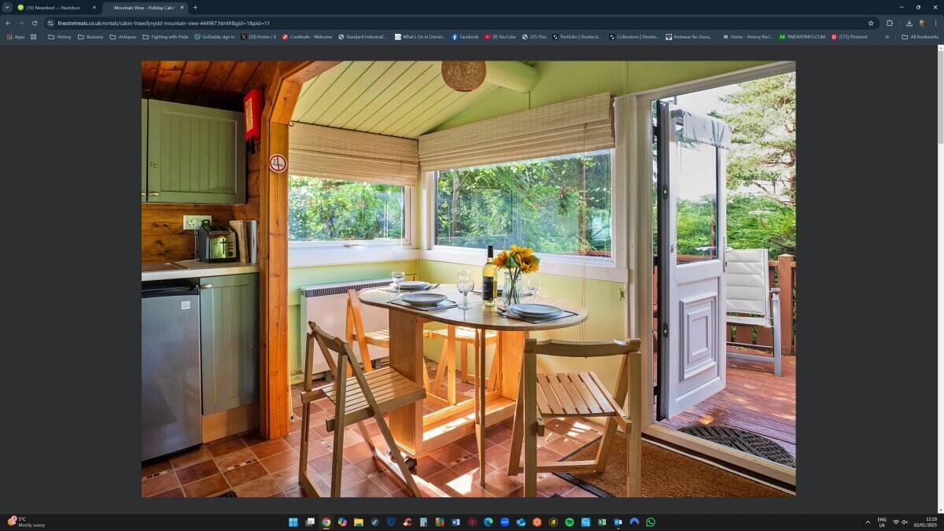Open the YouTube bookmark
Image resolution: width=944 pixels, height=531 pixels.
501,36
